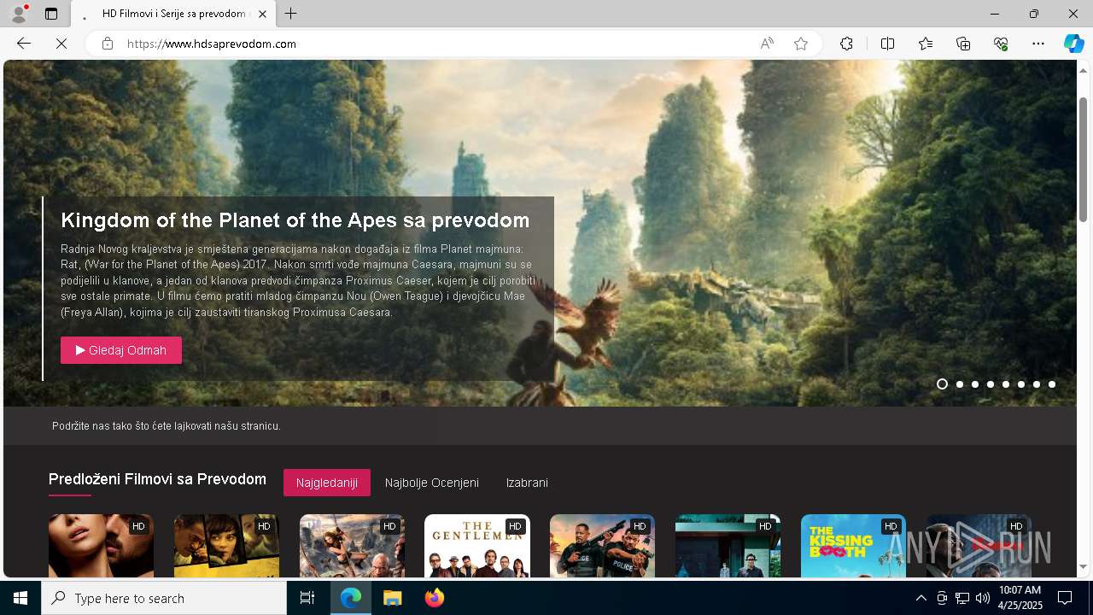The image size is (1093, 615).
Task: Select the eighth slider dot
Action: coord(1052,384)
